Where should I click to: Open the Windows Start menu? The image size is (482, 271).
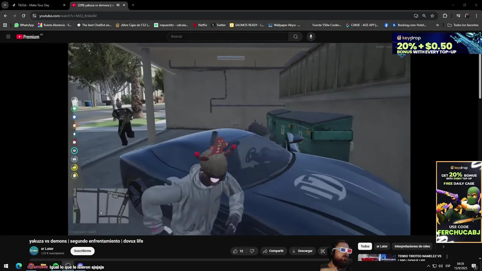click(6, 266)
